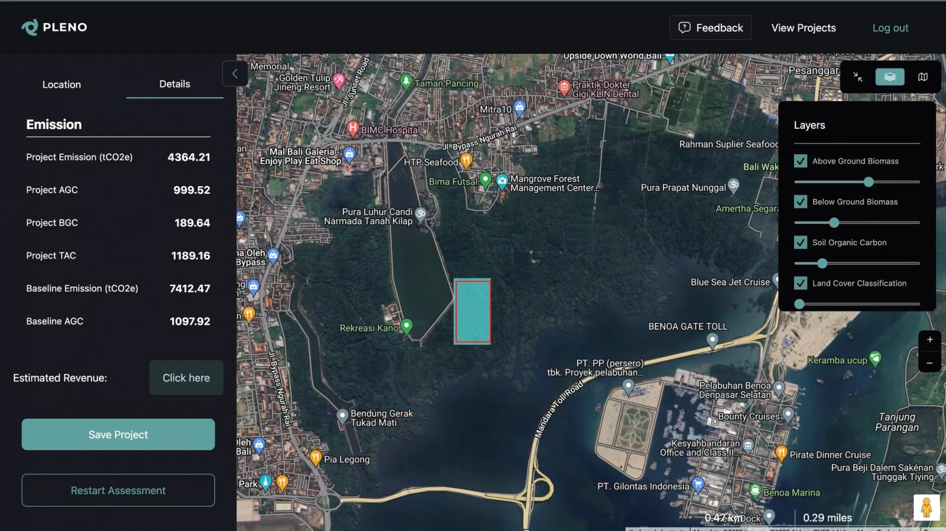Switch to the Location tab
The width and height of the screenshot is (946, 531).
pyautogui.click(x=61, y=84)
